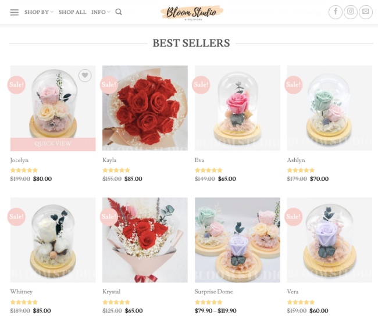The width and height of the screenshot is (378, 319).
Task: Click the five-star rating under Eva
Action: click(209, 170)
